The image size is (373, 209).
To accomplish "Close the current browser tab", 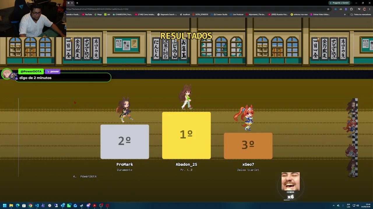I will (72, 3).
